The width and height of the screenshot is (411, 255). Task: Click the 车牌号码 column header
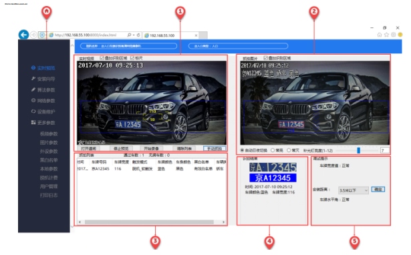(99, 162)
